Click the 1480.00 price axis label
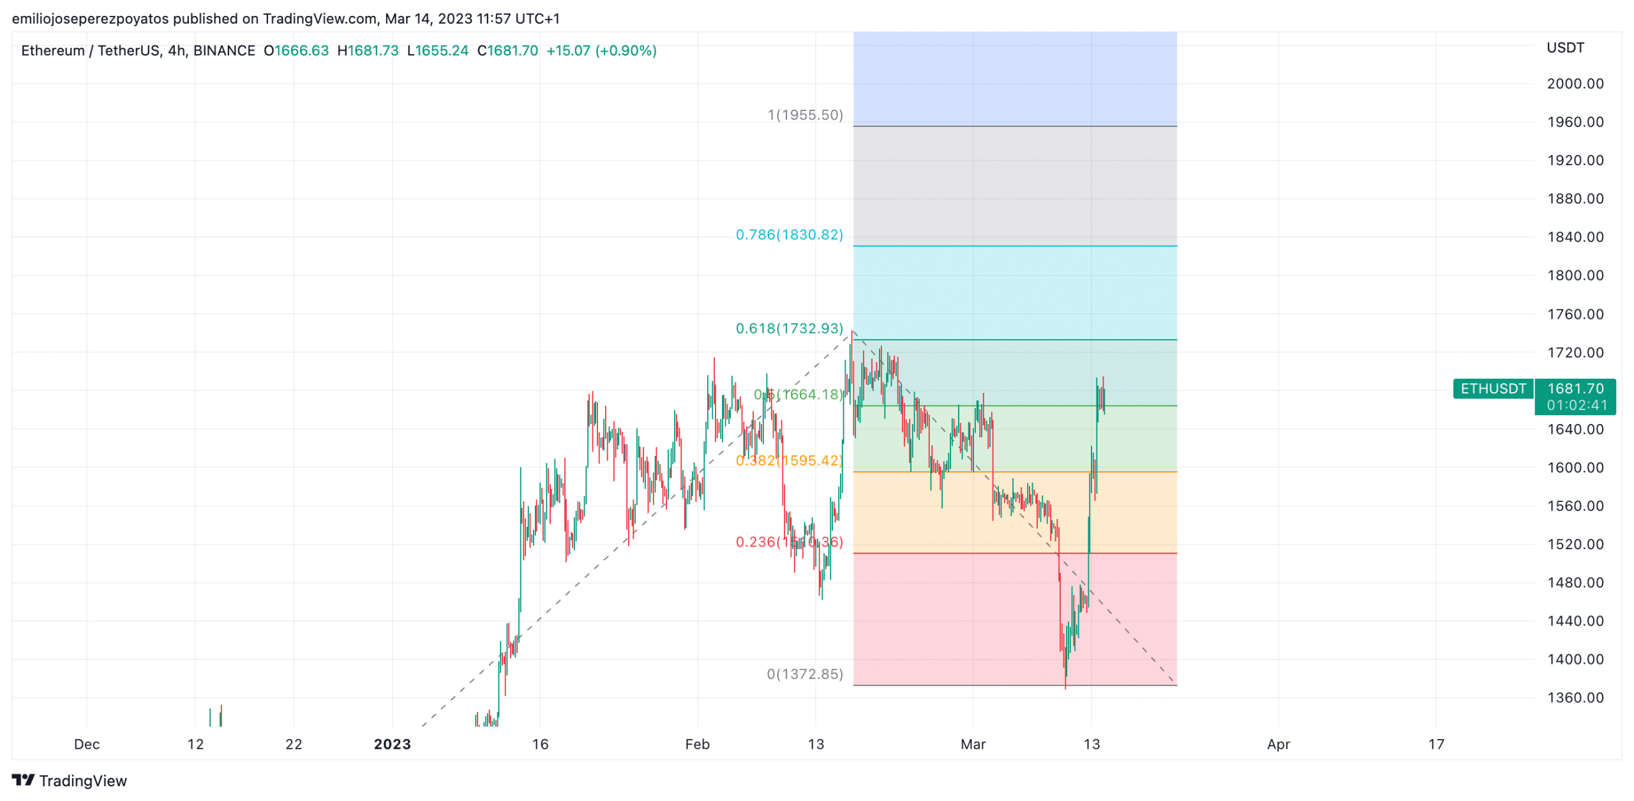The height and width of the screenshot is (801, 1634). 1575,583
